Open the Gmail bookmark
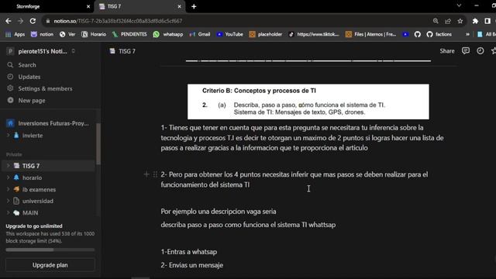The image size is (496, 279). 200,34
